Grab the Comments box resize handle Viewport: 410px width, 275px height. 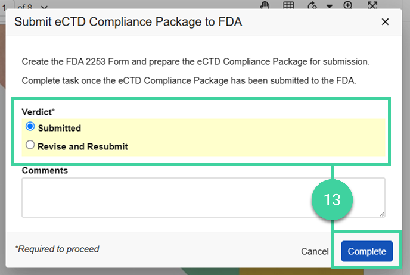[x=381, y=214]
